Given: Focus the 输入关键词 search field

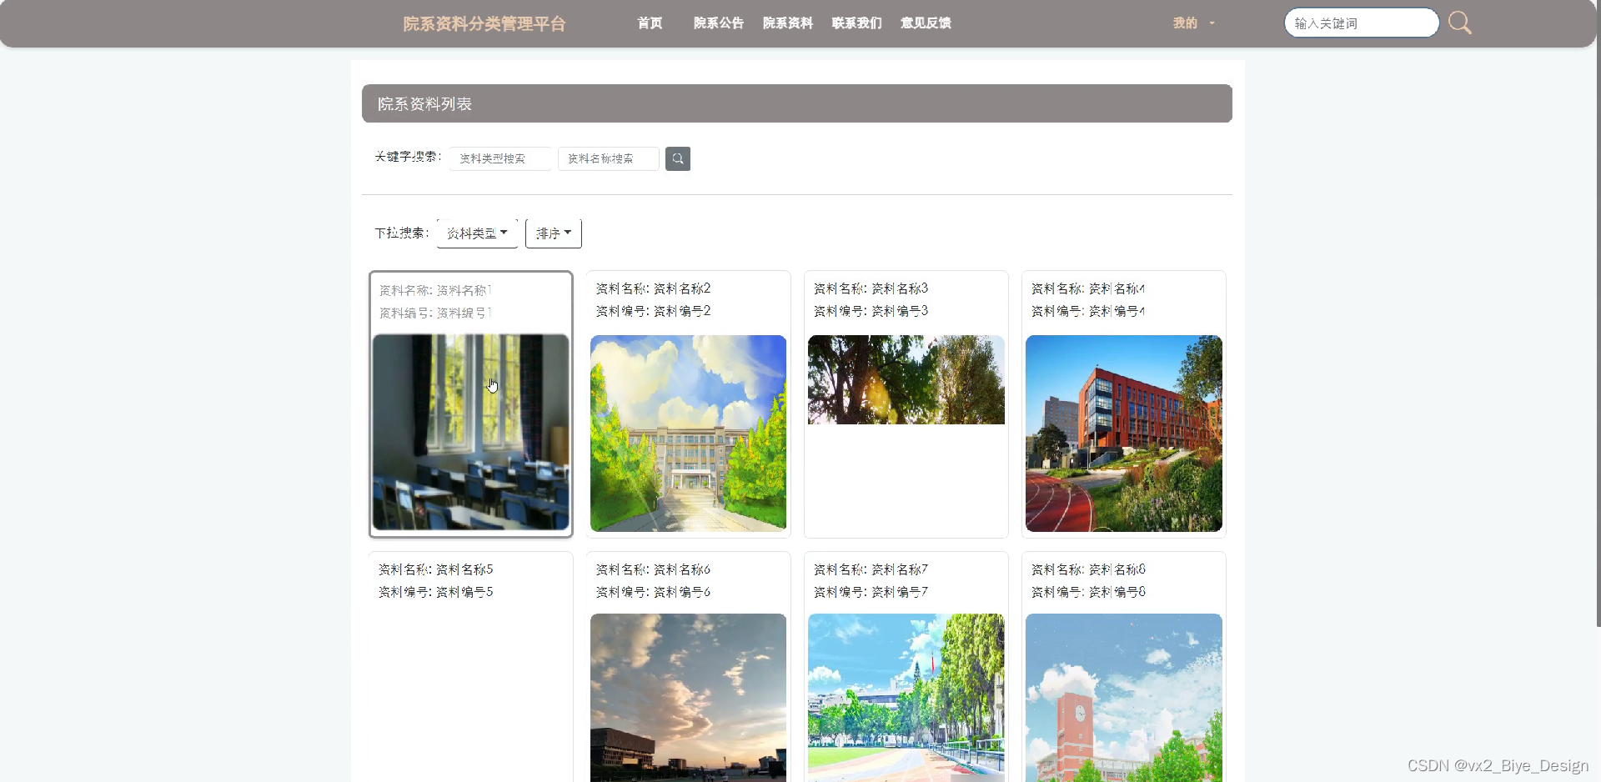Looking at the screenshot, I should point(1362,23).
